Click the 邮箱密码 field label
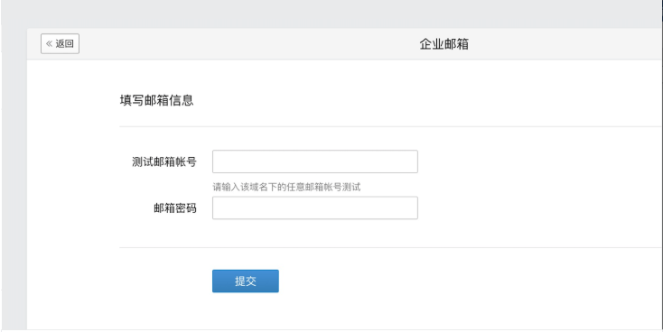The width and height of the screenshot is (663, 332). 175,208
